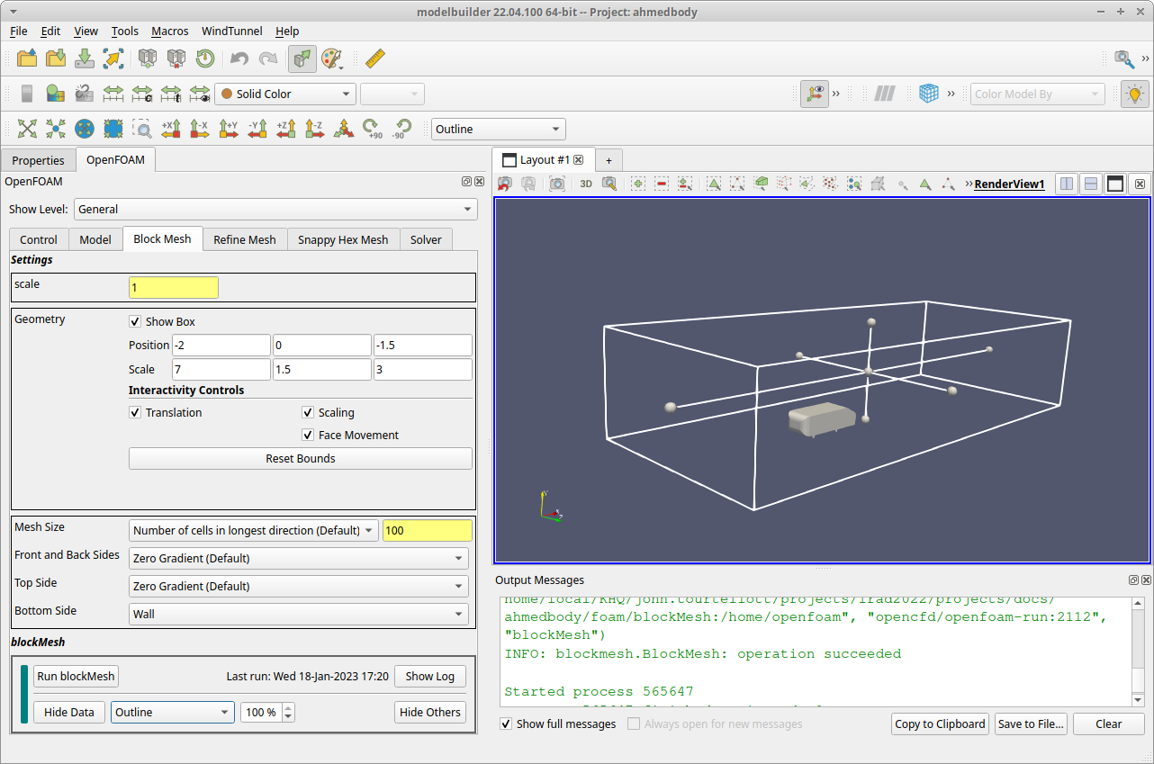Click the opacity percent stepper arrows
This screenshot has height=764, width=1154.
coord(288,712)
